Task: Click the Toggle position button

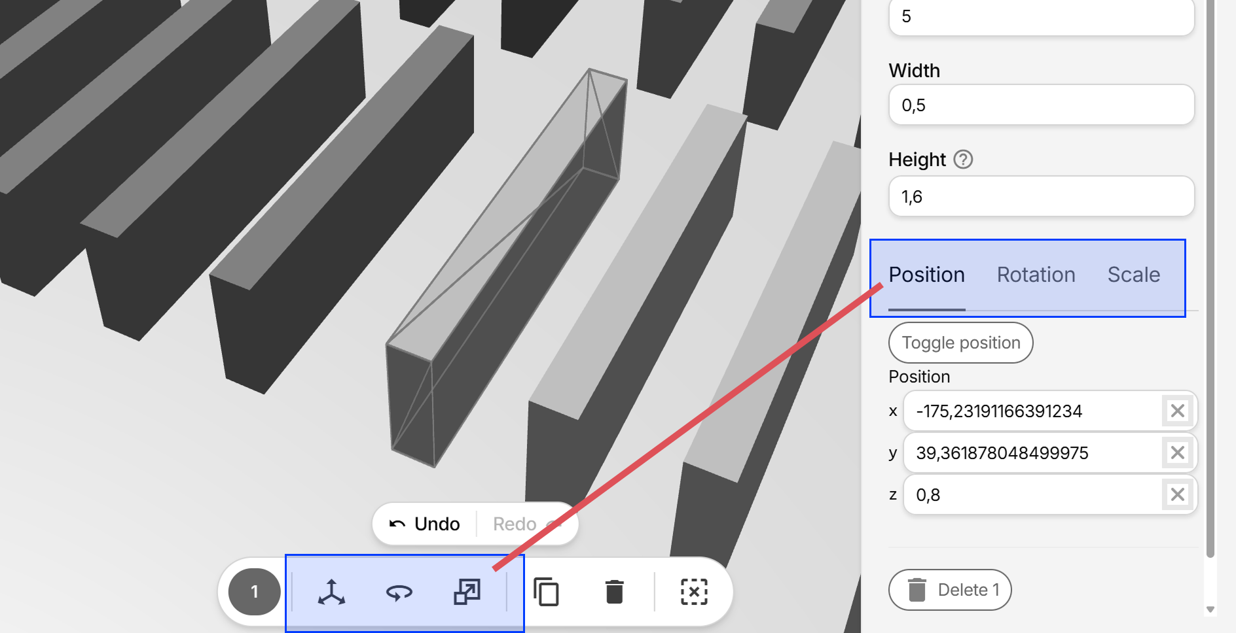Action: click(960, 343)
